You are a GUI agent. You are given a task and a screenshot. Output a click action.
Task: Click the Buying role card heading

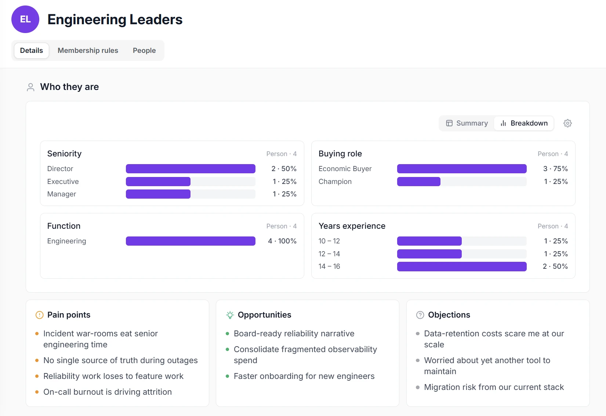340,154
